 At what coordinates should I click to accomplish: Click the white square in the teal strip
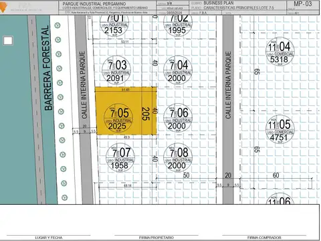point(8,41)
